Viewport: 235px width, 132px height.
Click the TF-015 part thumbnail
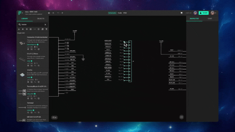22,75
